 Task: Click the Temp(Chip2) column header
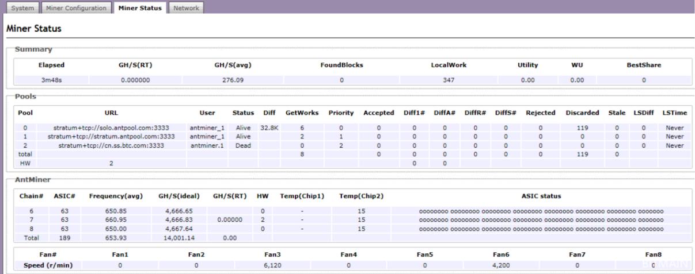[x=360, y=196]
